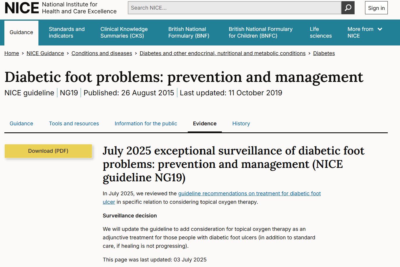Click the yellow Download (PDF) button
Screen dimensions: 400x267
pyautogui.click(x=48, y=151)
